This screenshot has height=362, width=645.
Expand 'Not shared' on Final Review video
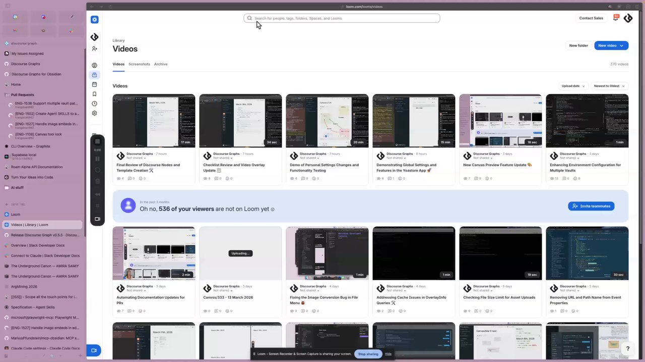[x=137, y=158]
